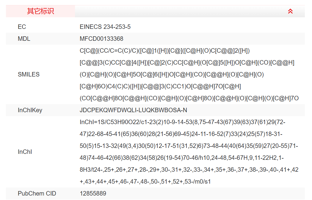Open PubChem CID 12855889 value

[x=93, y=193]
